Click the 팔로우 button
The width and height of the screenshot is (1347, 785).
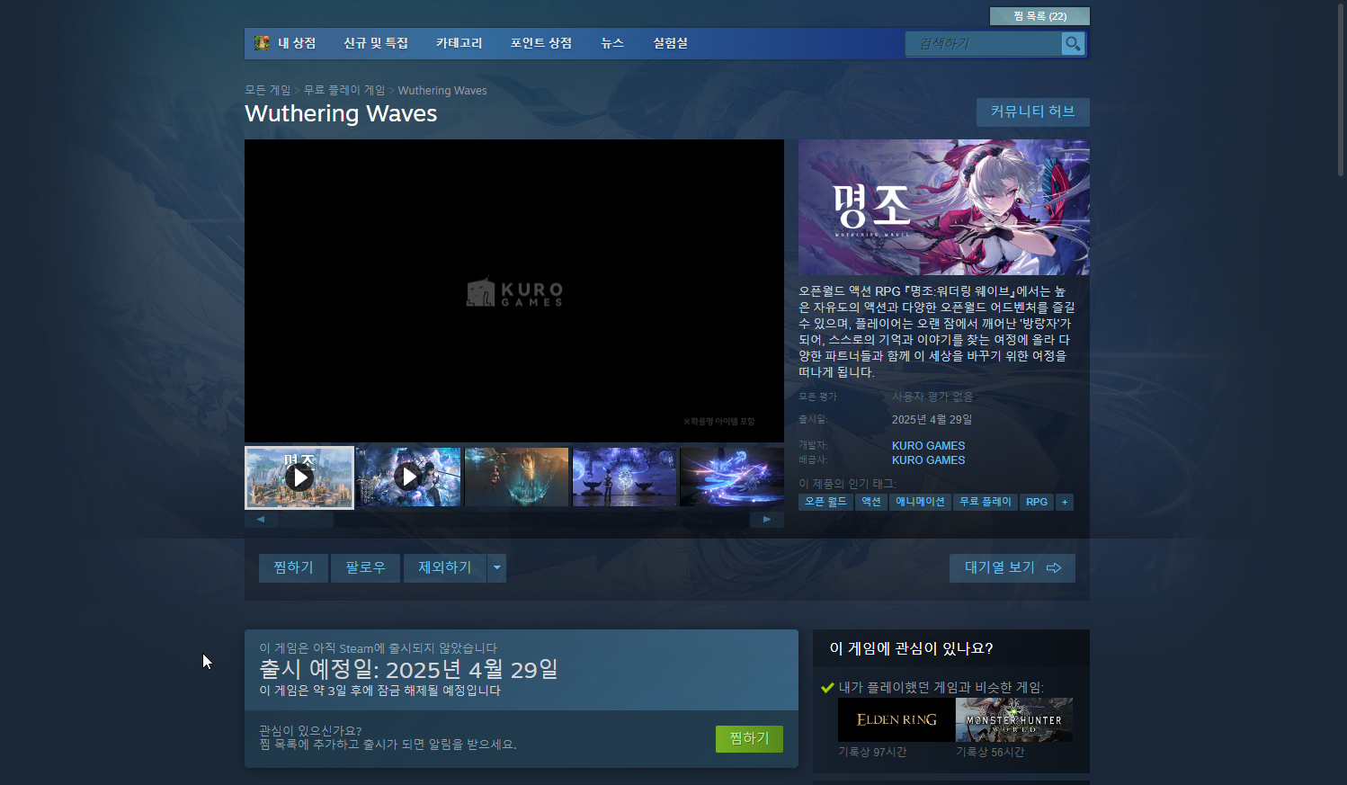(x=365, y=567)
